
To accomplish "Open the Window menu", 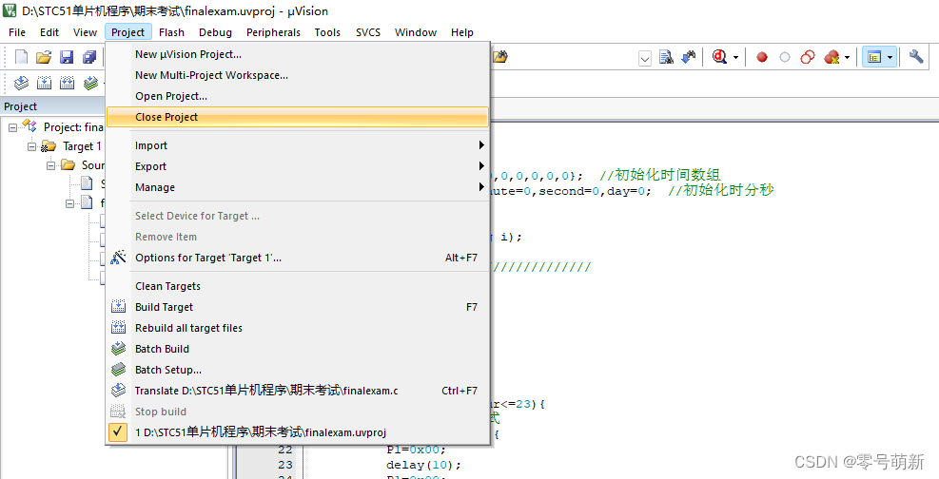I will (x=416, y=32).
